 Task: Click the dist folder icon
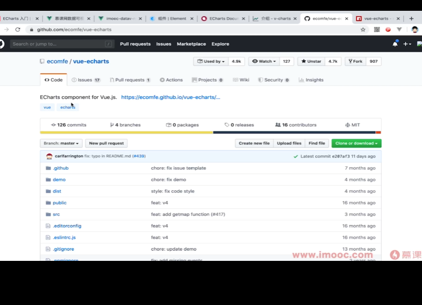[x=48, y=191]
